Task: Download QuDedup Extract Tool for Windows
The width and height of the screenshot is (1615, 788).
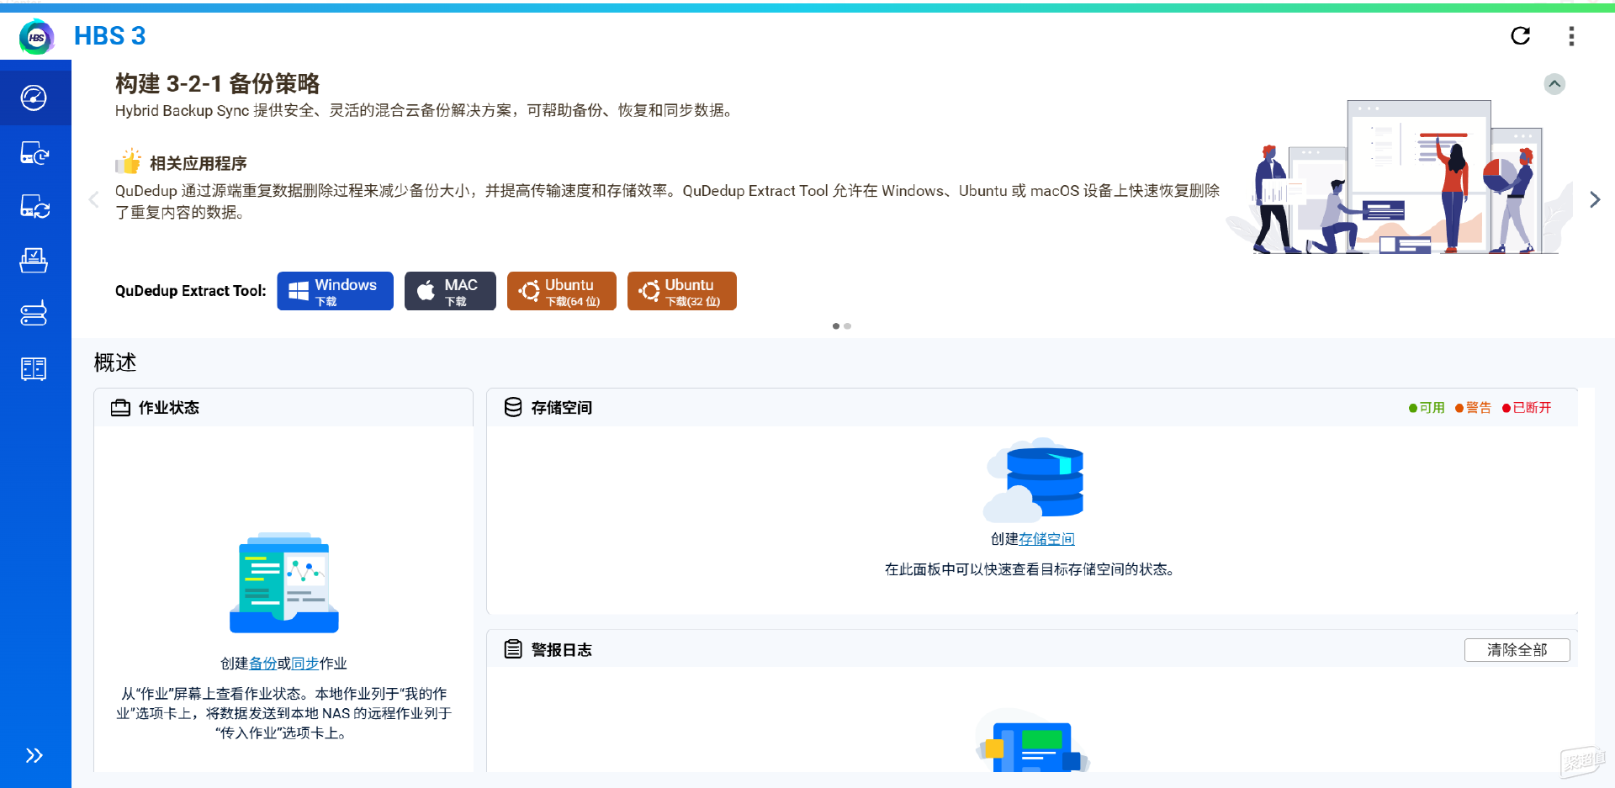Action: (x=335, y=291)
